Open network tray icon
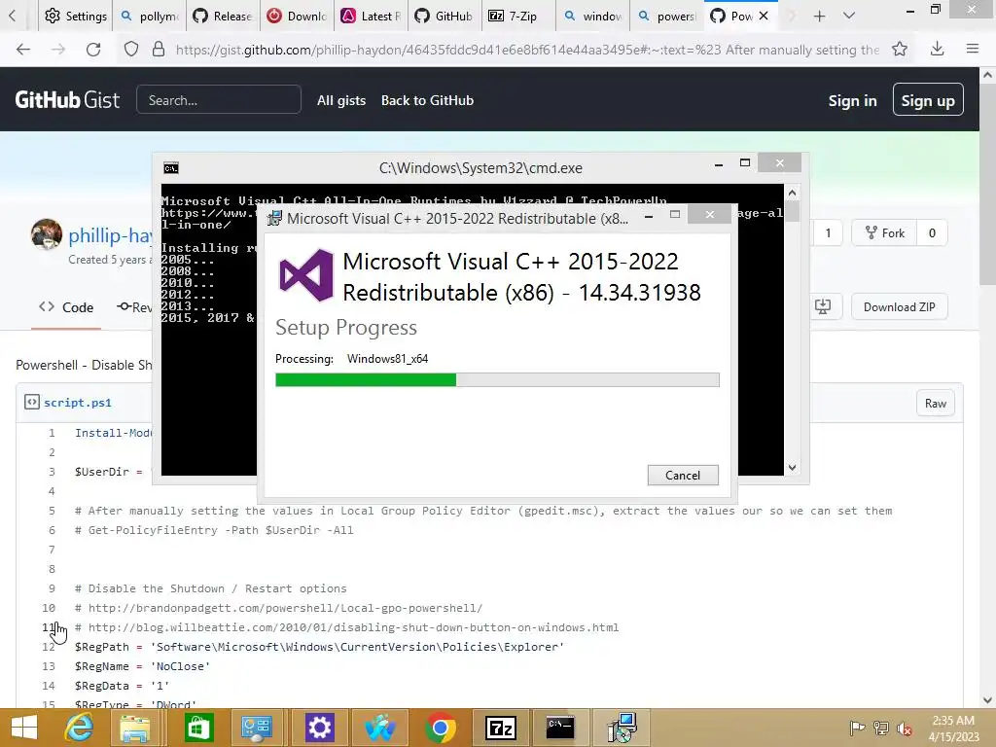This screenshot has height=747, width=996. pyautogui.click(x=881, y=728)
